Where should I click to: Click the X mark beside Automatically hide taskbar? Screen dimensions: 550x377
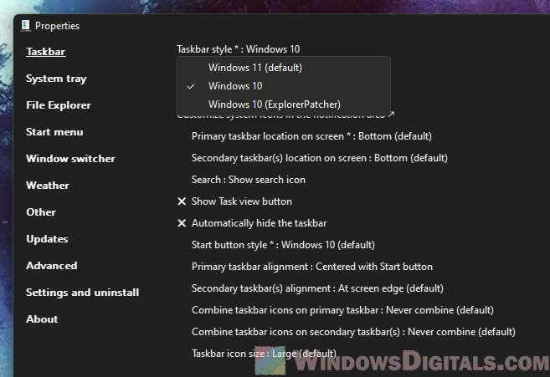tap(182, 223)
